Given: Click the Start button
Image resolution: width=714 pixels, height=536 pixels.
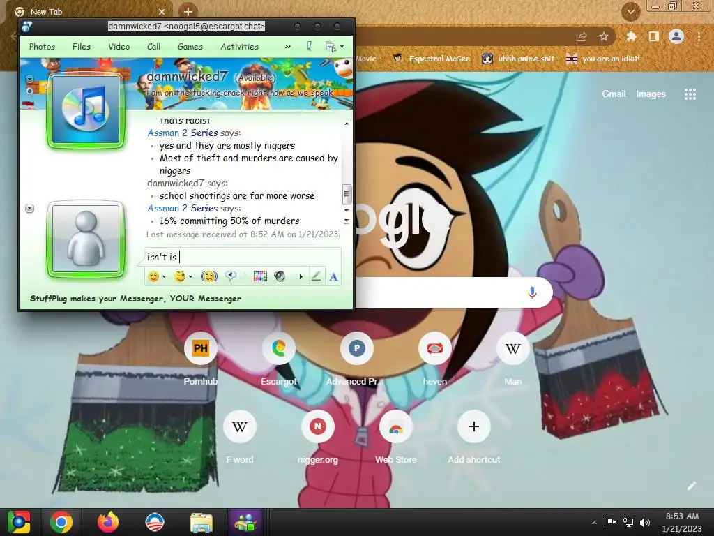Looking at the screenshot, I should click(x=19, y=522).
